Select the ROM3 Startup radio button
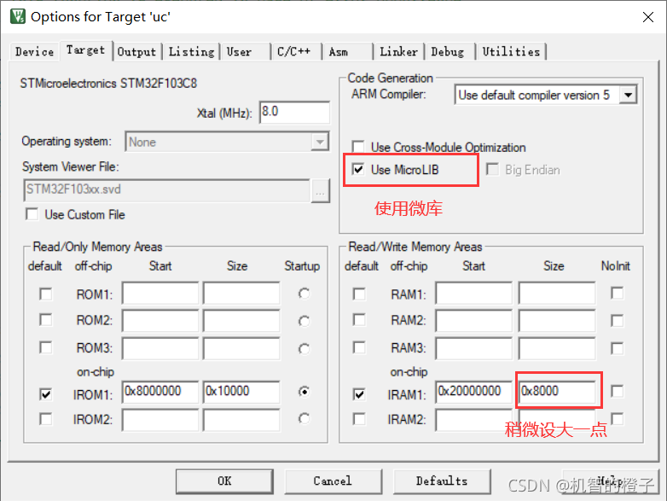The height and width of the screenshot is (501, 667). (304, 349)
